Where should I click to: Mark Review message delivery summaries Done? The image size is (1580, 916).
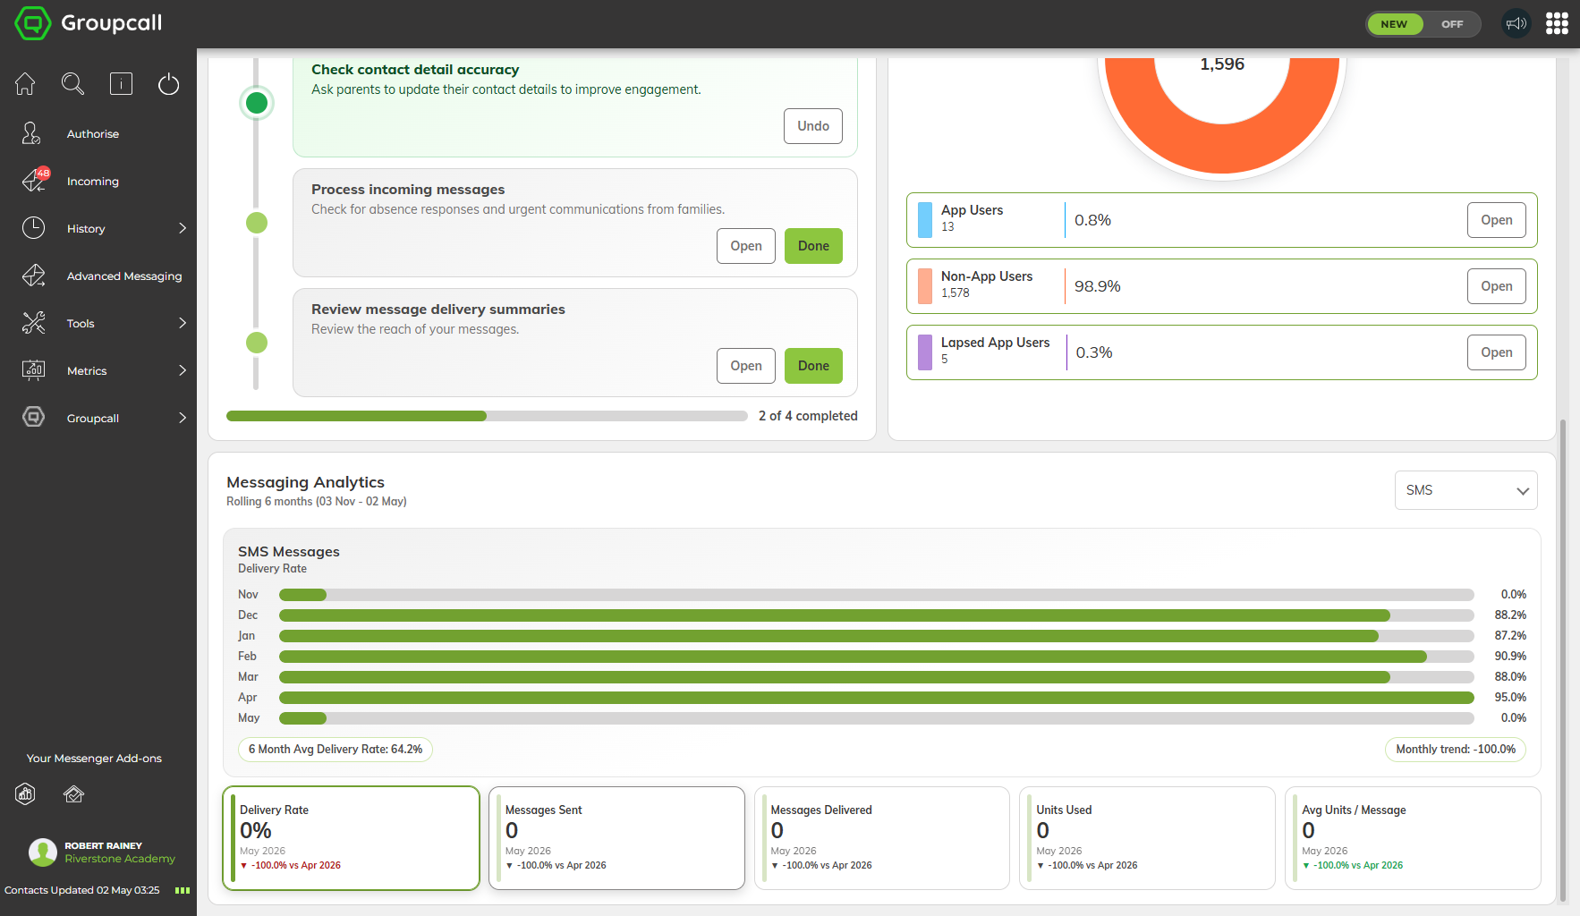(x=813, y=366)
